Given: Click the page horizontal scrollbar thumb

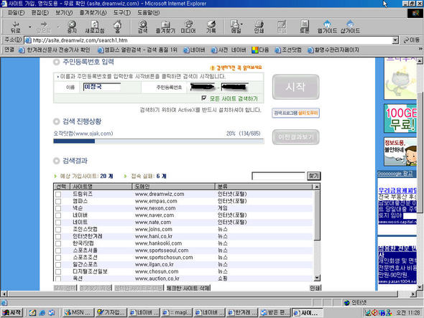Looking at the screenshot, I should pos(203,294).
